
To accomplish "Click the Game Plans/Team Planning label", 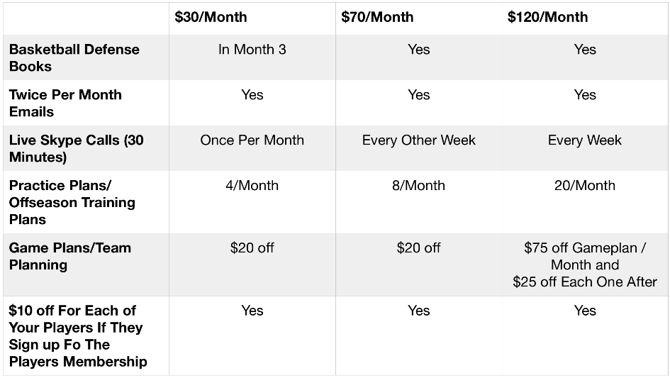I will tap(69, 256).
